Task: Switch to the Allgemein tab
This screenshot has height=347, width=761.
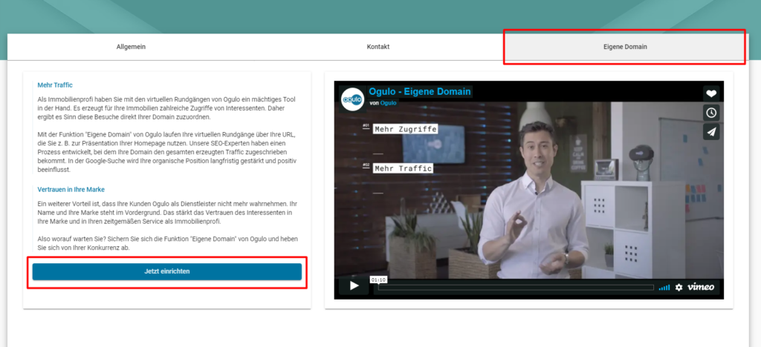Action: click(131, 47)
